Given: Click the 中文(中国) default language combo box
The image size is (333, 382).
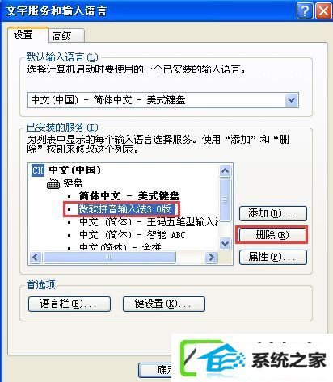Looking at the screenshot, I should tap(163, 100).
